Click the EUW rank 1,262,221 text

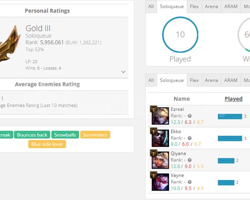[83, 42]
